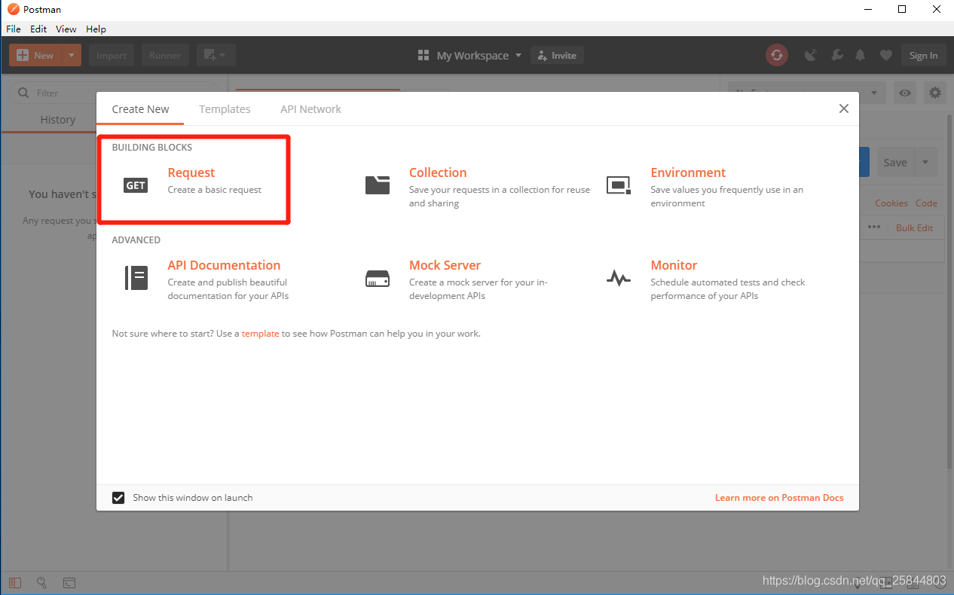Select the Create New tab

click(140, 109)
